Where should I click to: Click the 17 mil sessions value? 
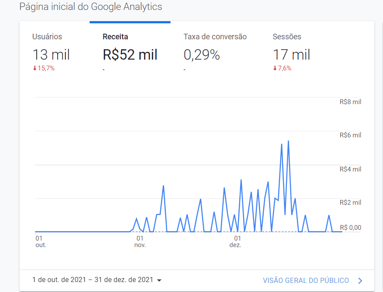pyautogui.click(x=291, y=55)
